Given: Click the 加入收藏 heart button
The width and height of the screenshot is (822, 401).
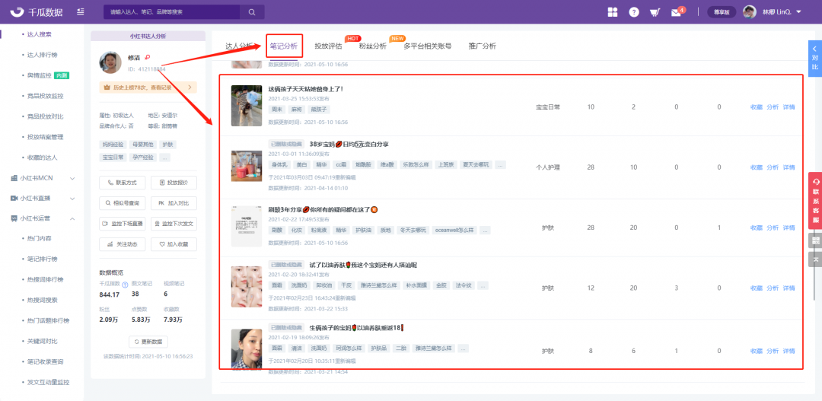Looking at the screenshot, I should click(x=174, y=244).
